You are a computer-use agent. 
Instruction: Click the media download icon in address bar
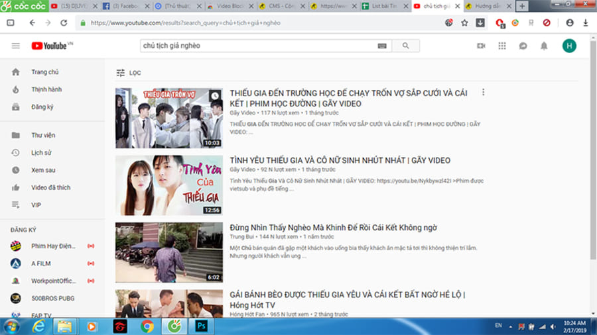point(480,23)
